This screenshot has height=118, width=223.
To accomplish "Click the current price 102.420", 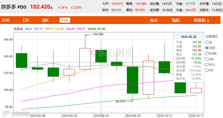I will coord(40,7).
